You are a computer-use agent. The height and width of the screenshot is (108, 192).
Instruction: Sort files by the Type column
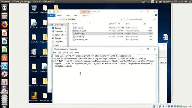[x=128, y=24]
